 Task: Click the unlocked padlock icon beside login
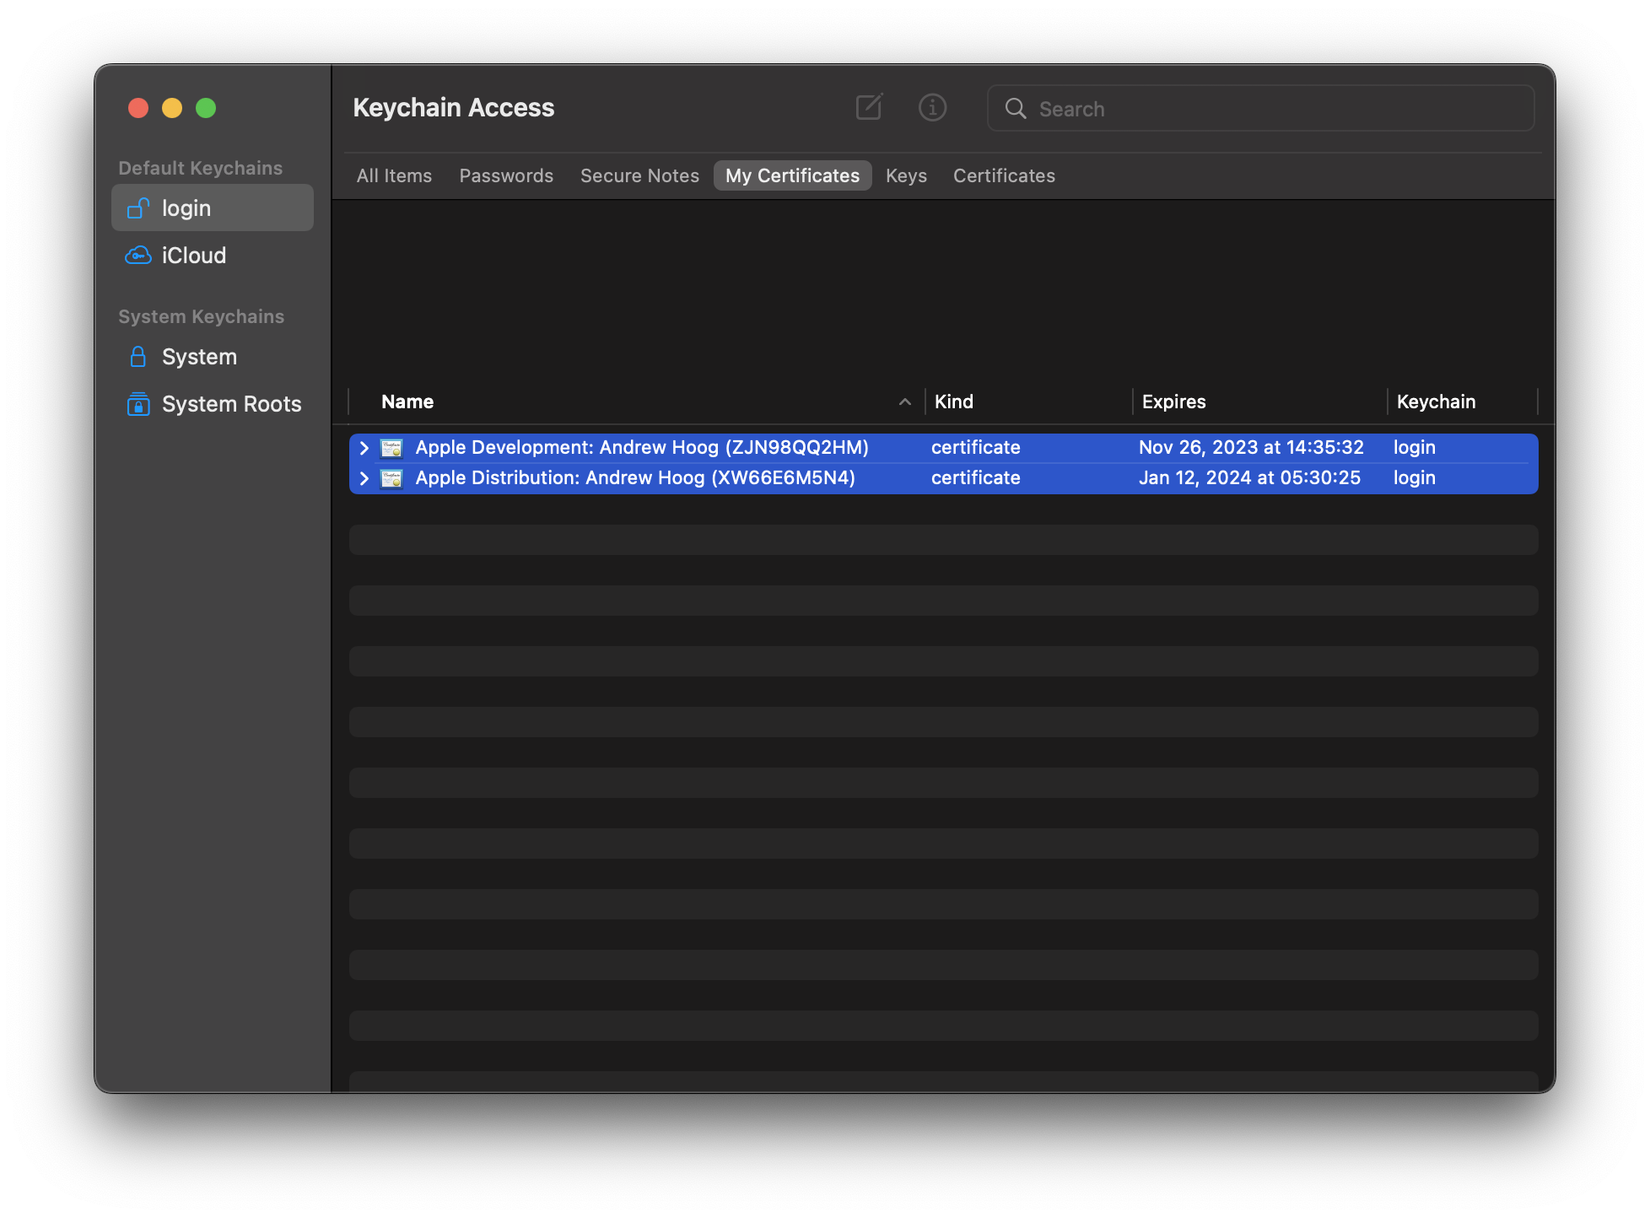pos(138,207)
